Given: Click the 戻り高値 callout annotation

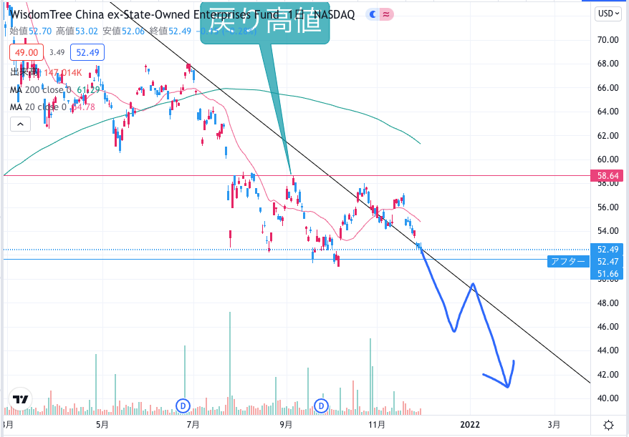Looking at the screenshot, I should point(265,22).
